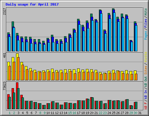Viewport: 149px width, 116px height.
Task: Click day label 8 on the x-axis
Action: pyautogui.click(x=40, y=113)
